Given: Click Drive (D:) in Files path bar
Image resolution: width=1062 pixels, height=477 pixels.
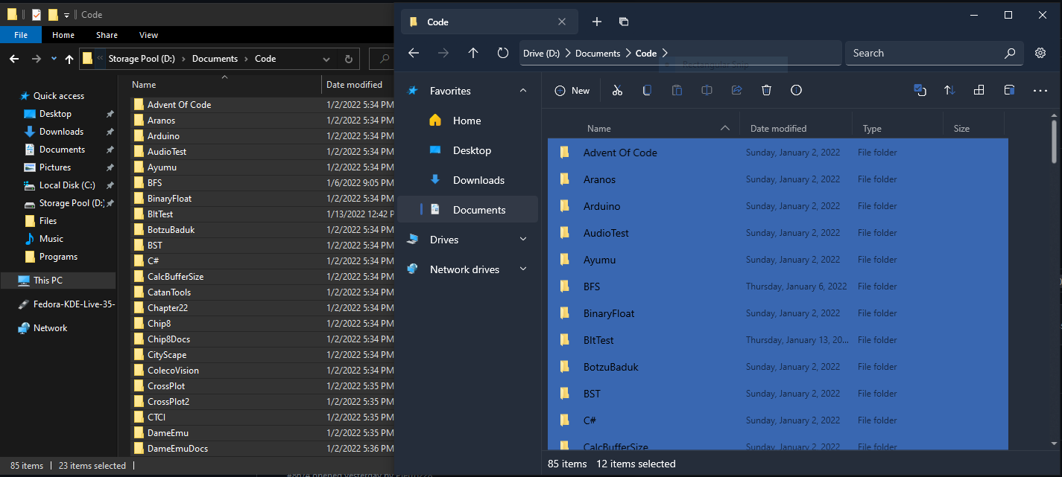Looking at the screenshot, I should 542,53.
